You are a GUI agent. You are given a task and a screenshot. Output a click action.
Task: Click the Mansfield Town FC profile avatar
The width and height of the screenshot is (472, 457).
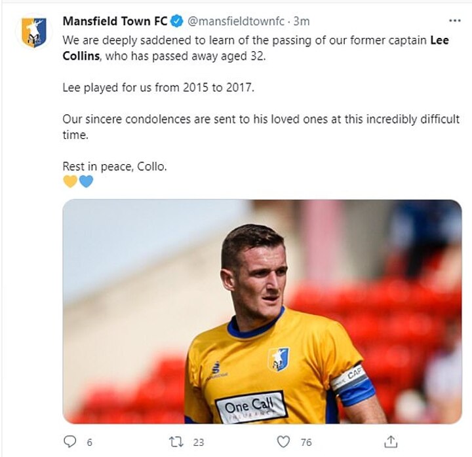[x=33, y=33]
